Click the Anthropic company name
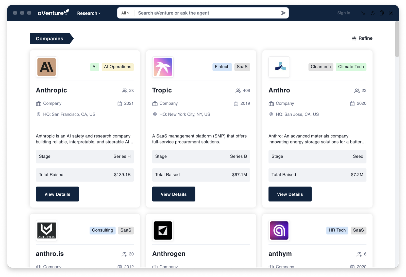This screenshot has width=406, height=277. tap(51, 90)
